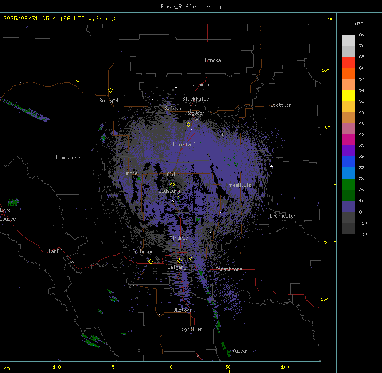Click the km unit label at bottom left

click(7, 368)
